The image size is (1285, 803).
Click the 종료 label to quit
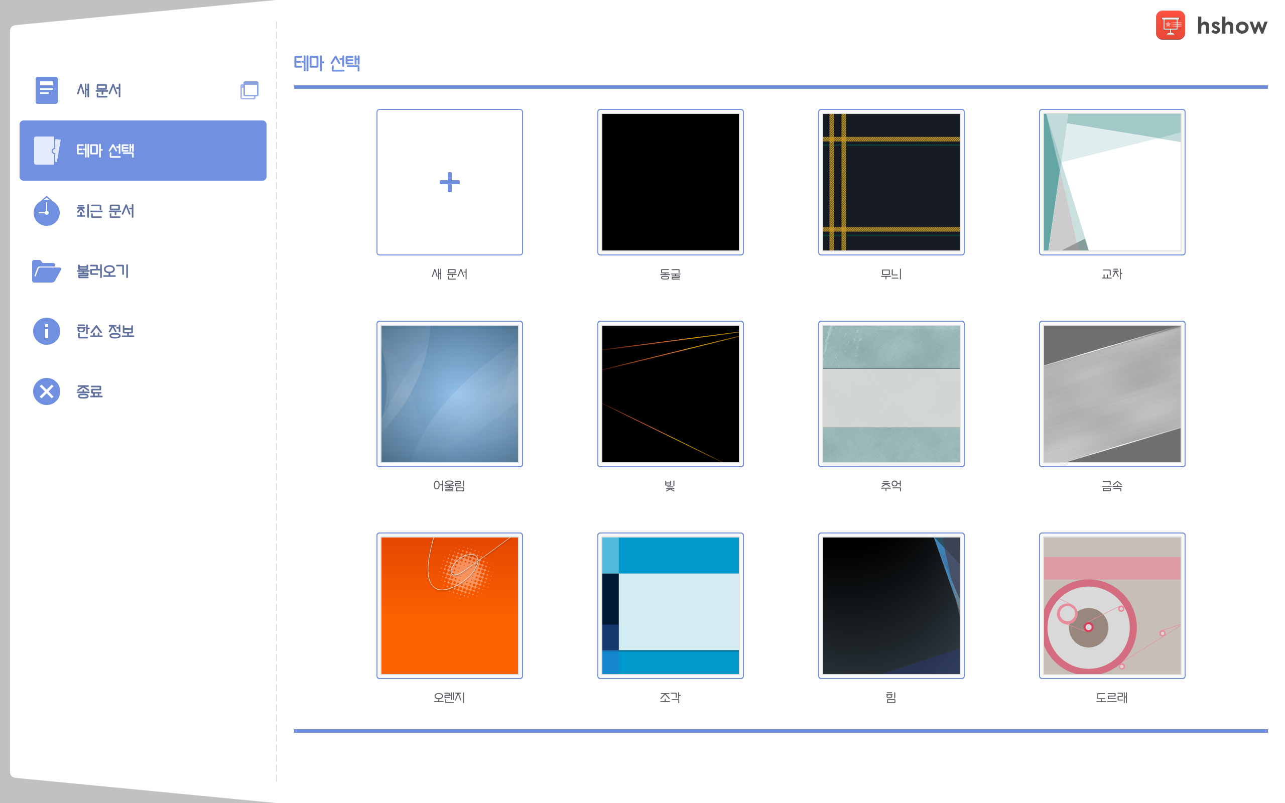point(89,392)
